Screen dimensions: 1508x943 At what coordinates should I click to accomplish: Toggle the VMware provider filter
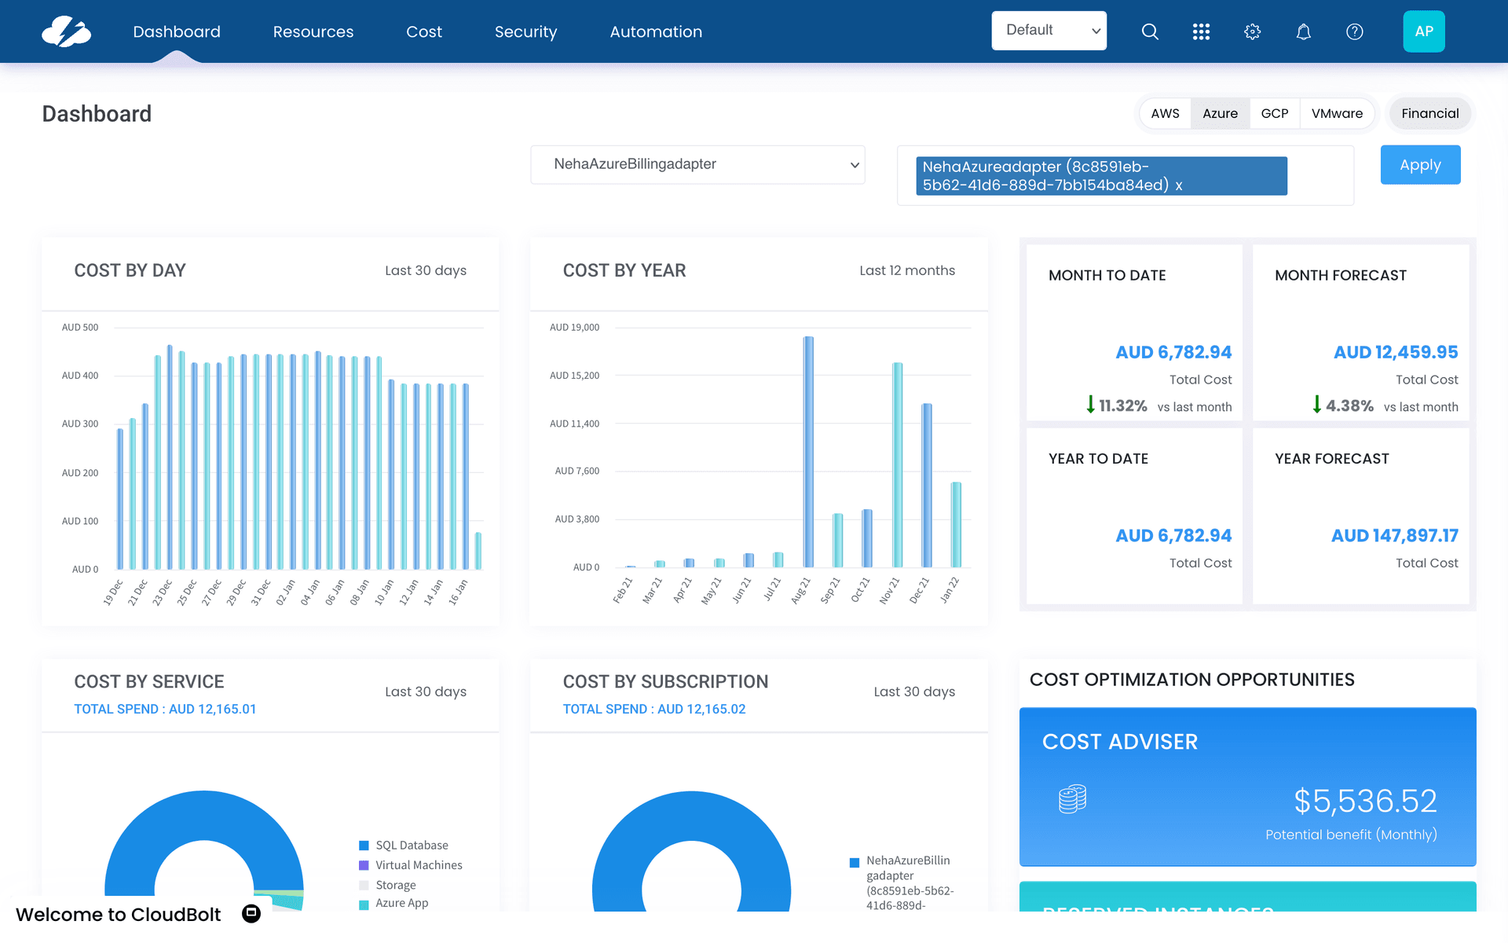tap(1337, 113)
